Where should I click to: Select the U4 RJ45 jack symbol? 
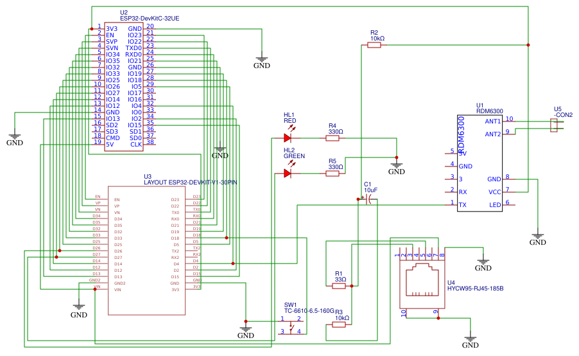coord(422,283)
